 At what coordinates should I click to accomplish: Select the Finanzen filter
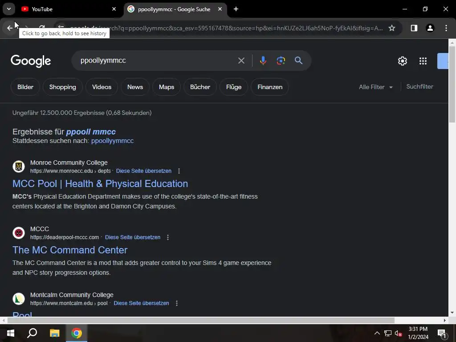point(270,87)
